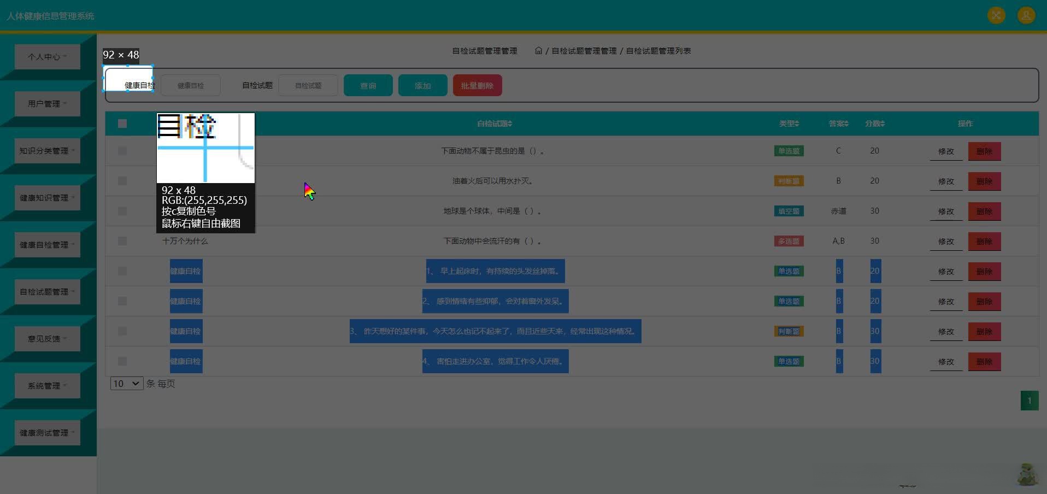Click the question text 下面动物中会流汗的有（）。
1047x494 pixels.
point(492,241)
